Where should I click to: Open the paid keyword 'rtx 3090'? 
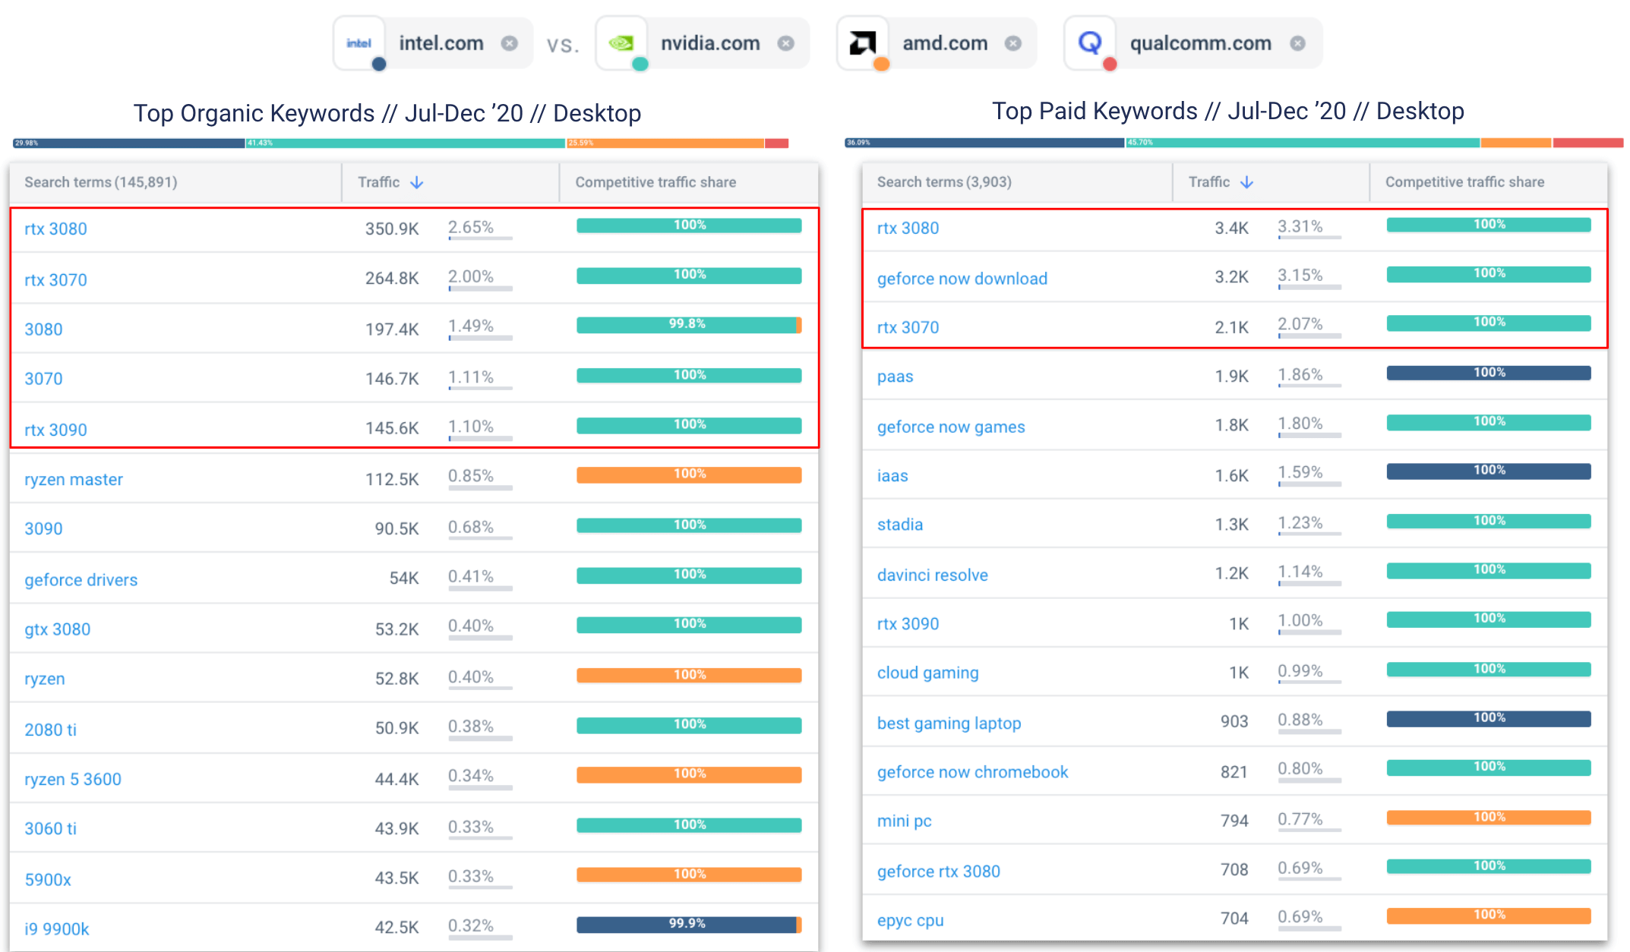tap(908, 623)
